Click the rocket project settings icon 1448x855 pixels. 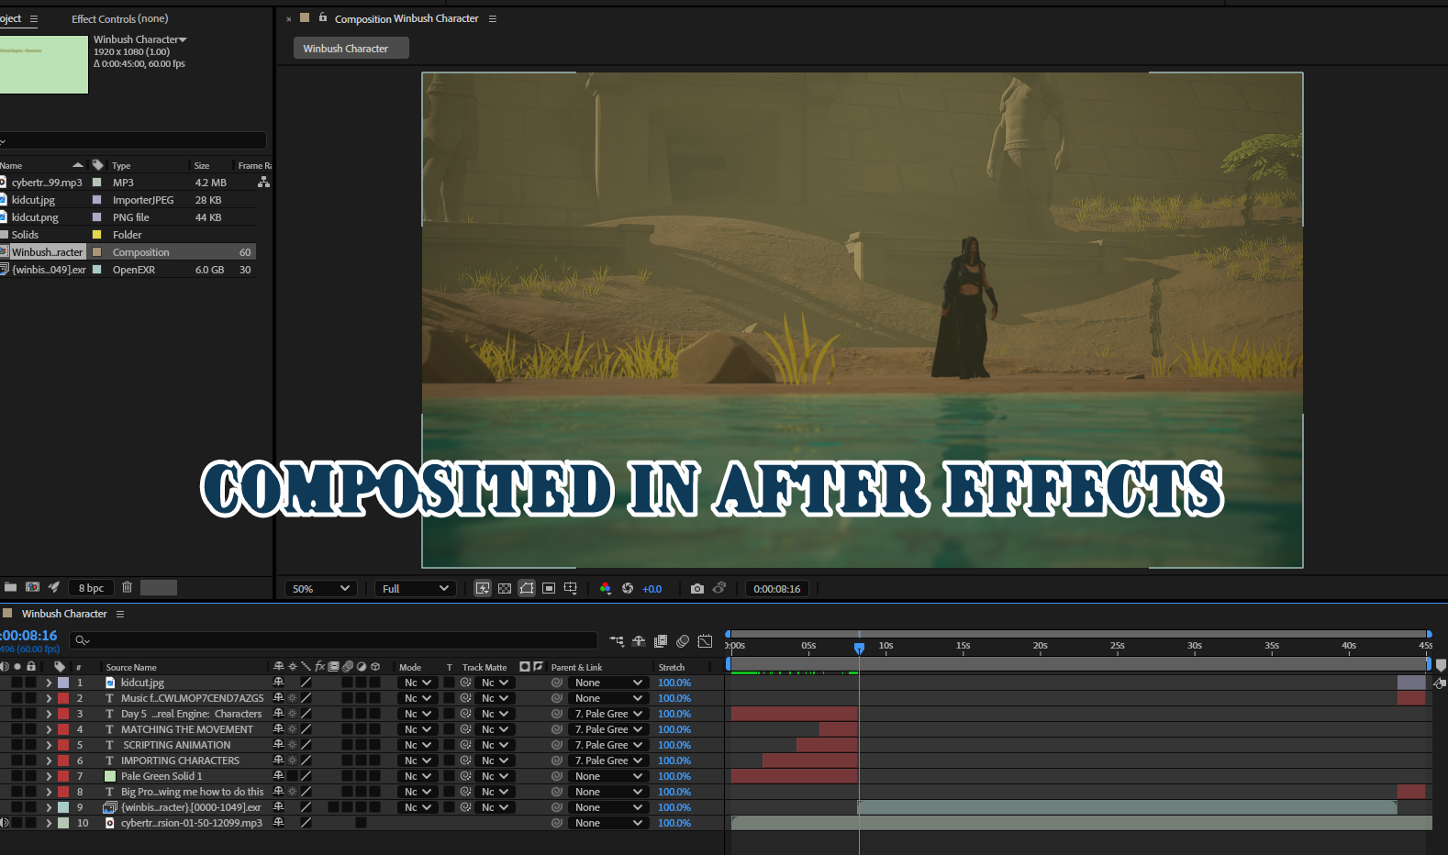pyautogui.click(x=54, y=587)
